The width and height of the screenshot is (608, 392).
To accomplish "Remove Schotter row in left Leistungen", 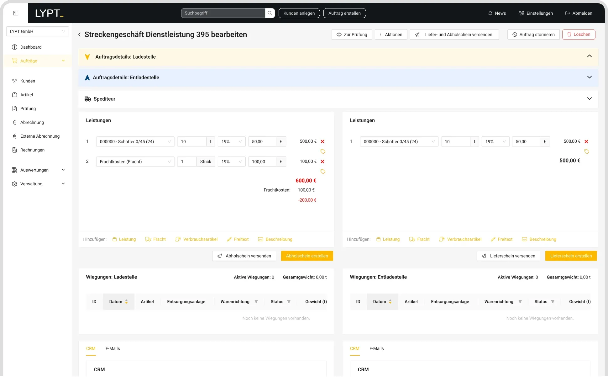I will click(x=322, y=142).
